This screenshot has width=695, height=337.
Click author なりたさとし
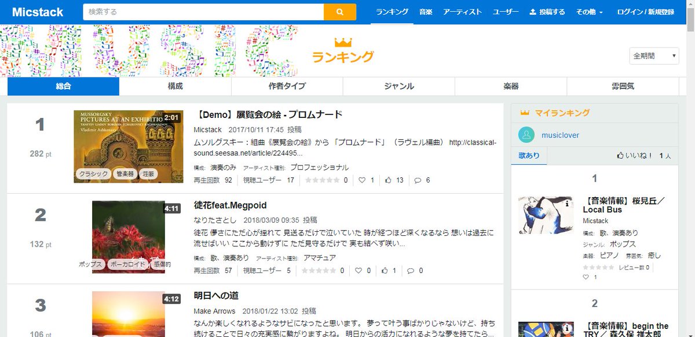point(215,220)
